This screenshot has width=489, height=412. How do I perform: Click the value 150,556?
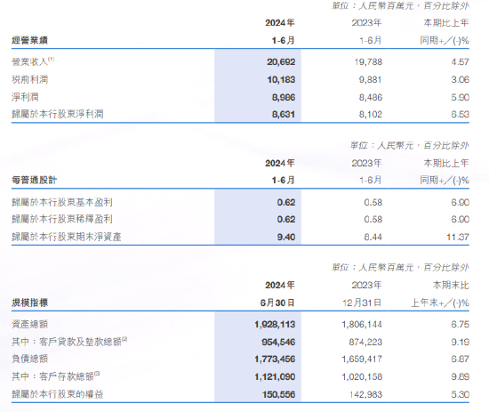click(278, 394)
